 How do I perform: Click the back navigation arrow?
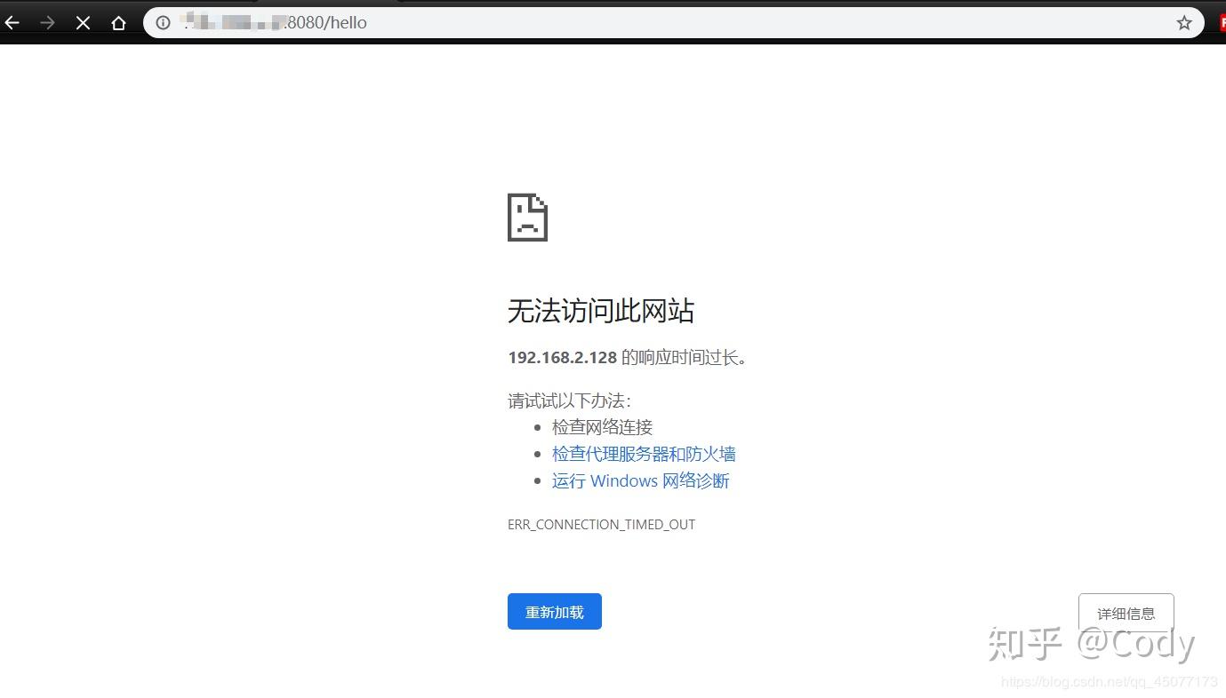click(12, 22)
